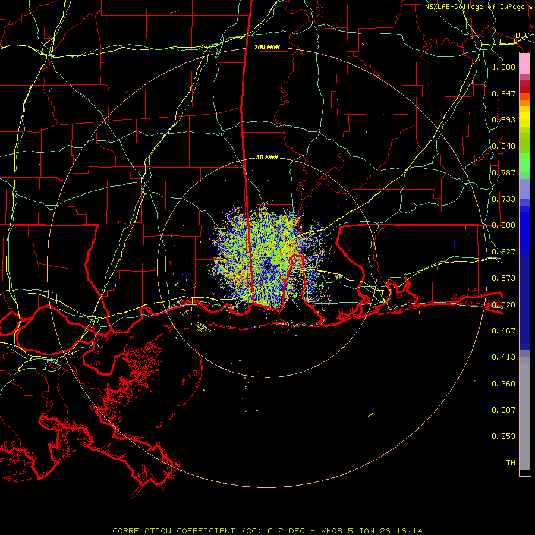This screenshot has height=535, width=535.
Task: Click the 0.840 scale label
Action: [503, 146]
